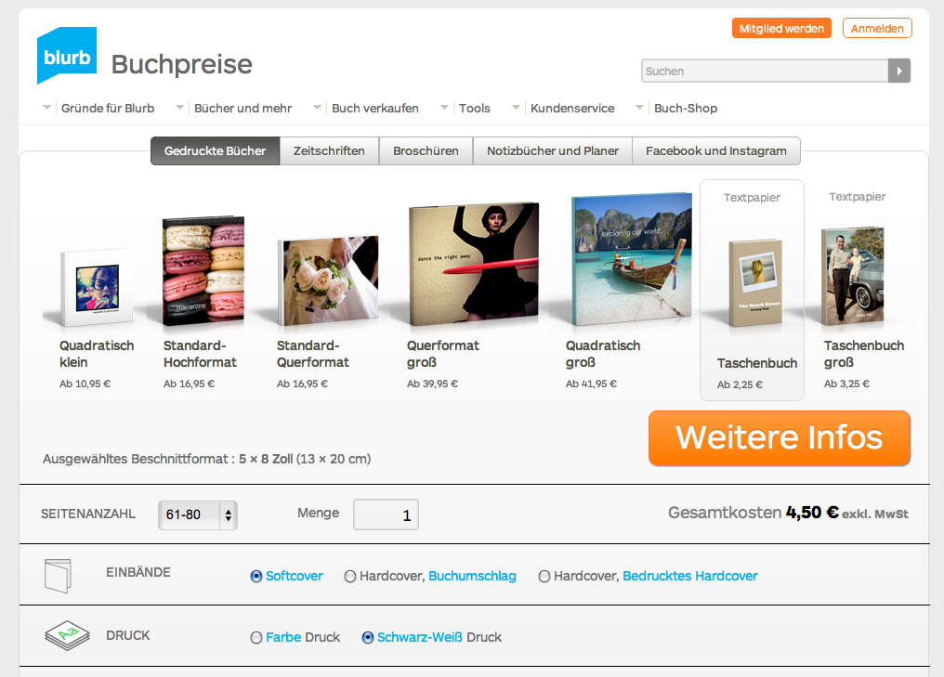Click the Weitere Infos button

[779, 438]
